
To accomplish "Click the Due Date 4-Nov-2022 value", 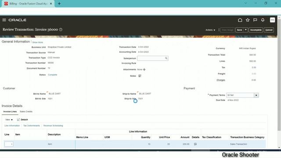I will click(233, 100).
